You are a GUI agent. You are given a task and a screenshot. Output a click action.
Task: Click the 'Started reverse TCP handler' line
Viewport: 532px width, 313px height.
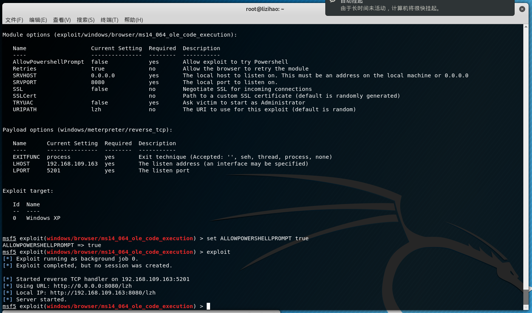point(96,279)
